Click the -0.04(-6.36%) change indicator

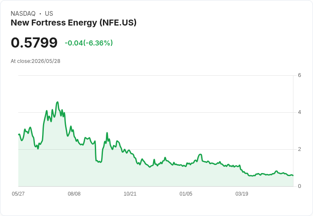click(89, 43)
